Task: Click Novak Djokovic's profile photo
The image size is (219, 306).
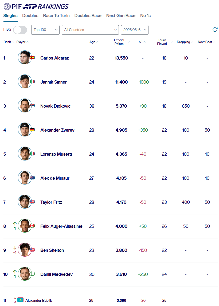Action: coord(25,105)
